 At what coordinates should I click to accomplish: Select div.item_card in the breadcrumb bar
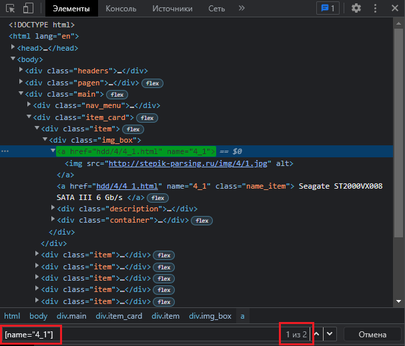click(x=119, y=316)
